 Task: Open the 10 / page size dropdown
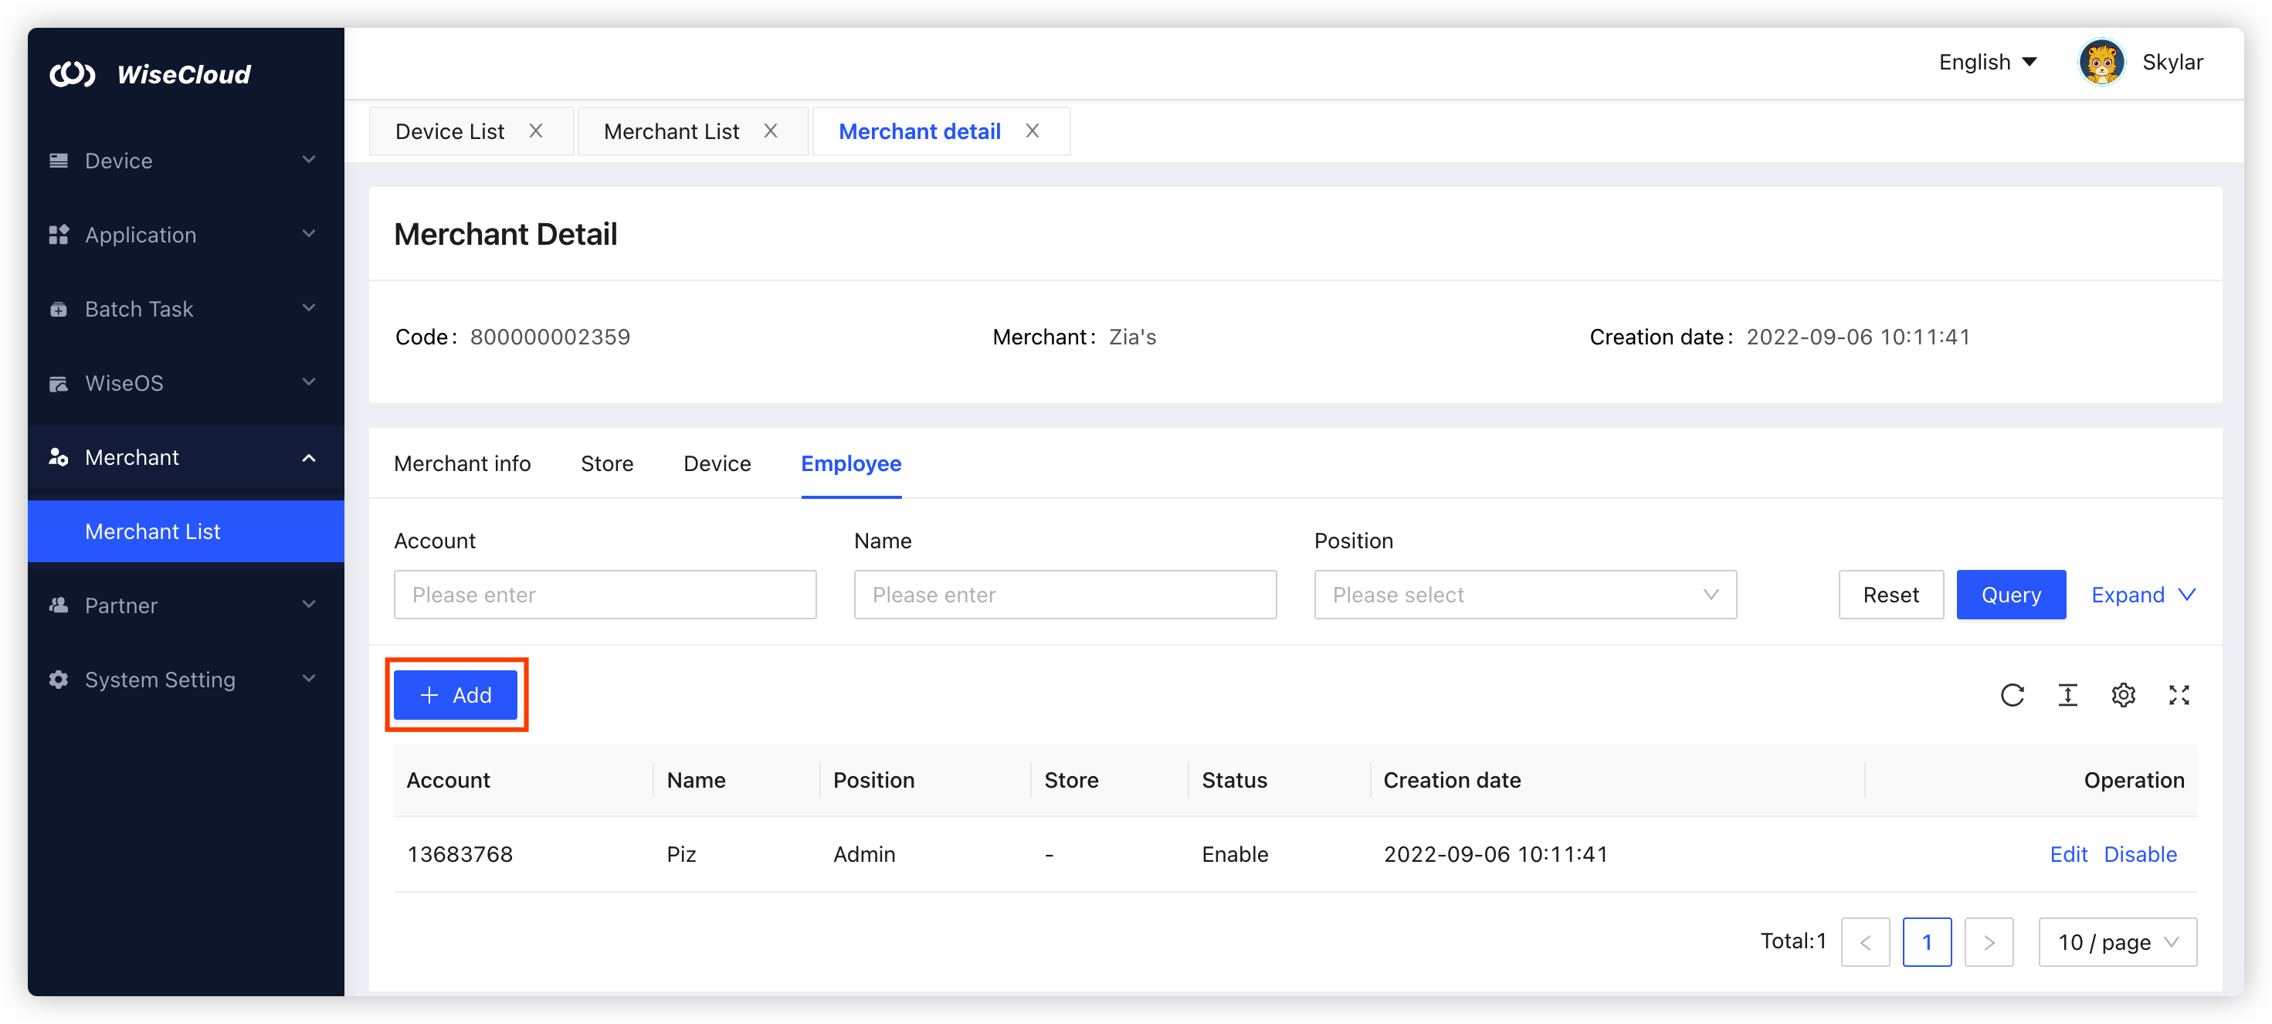[2117, 942]
